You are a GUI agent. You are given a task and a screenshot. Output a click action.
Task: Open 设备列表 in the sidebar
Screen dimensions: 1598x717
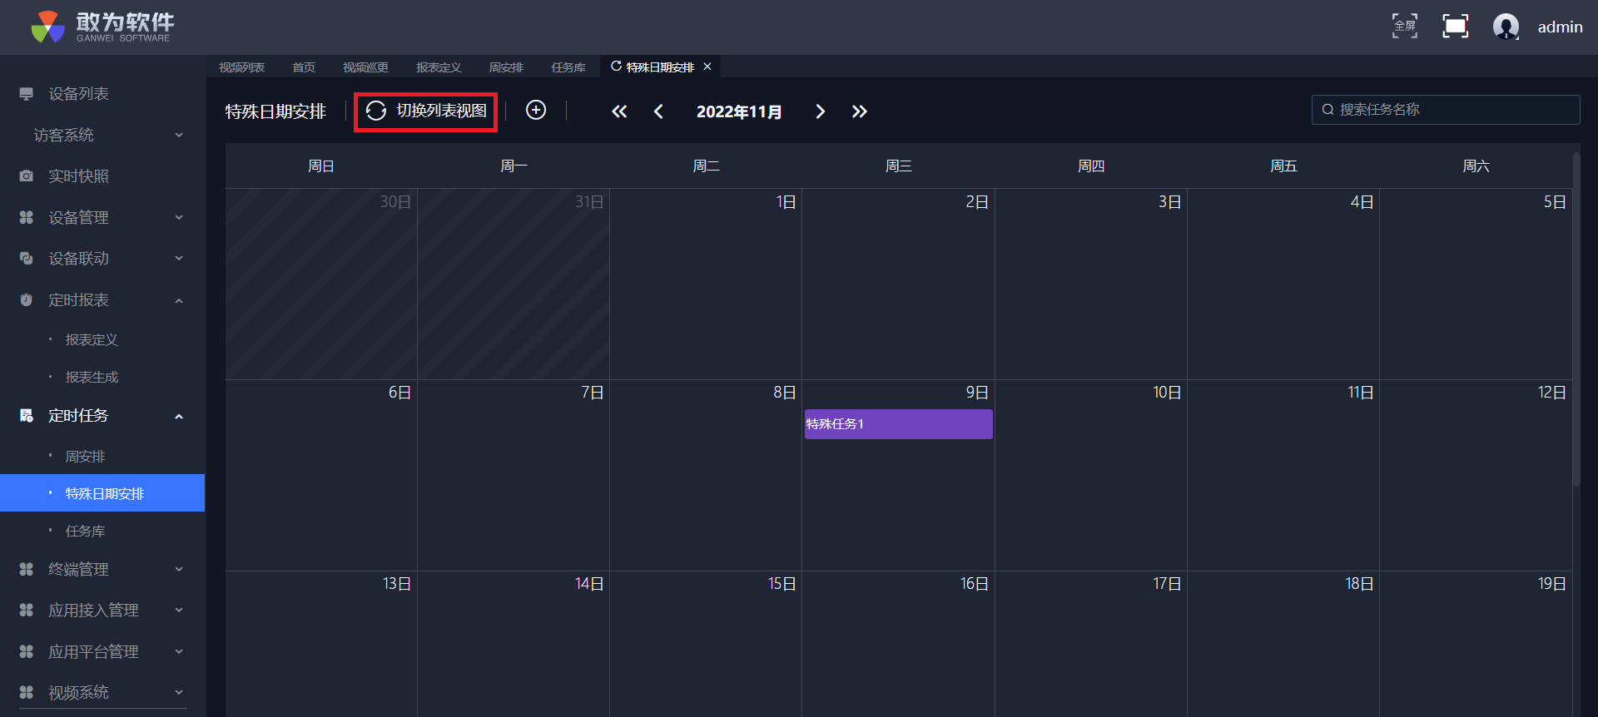pos(78,94)
